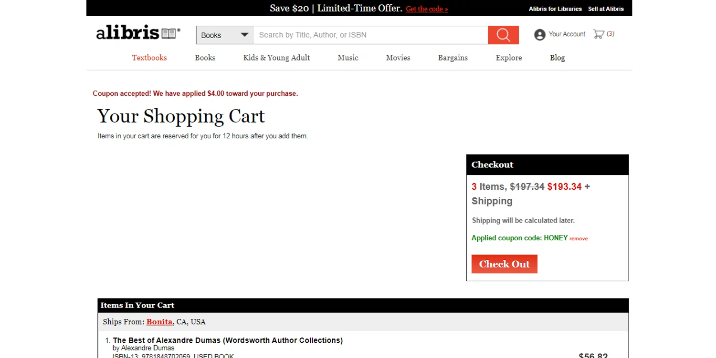
Task: Click the Save $20 Limited-Time Offer banner text
Action: pos(336,8)
